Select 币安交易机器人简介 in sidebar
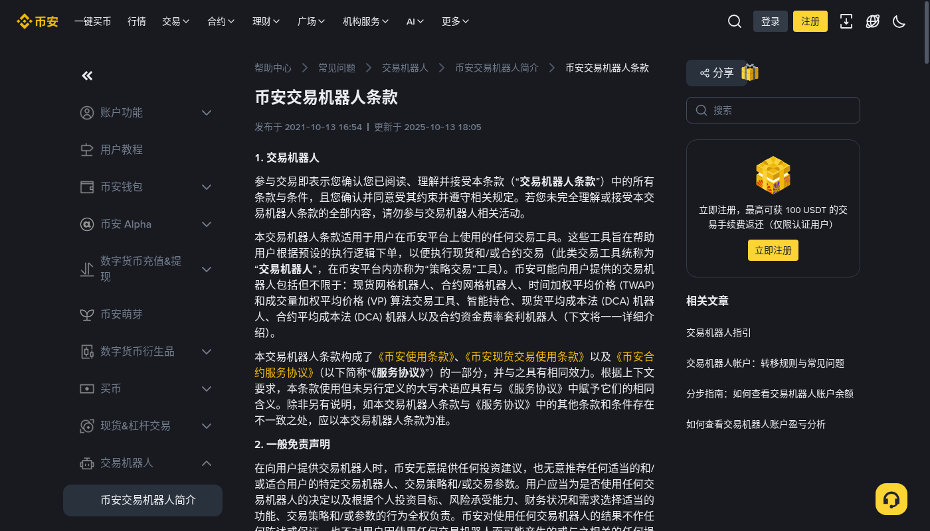This screenshot has width=930, height=531. 143,500
